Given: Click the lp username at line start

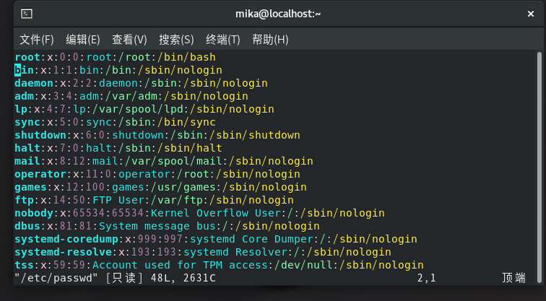Looking at the screenshot, I should (x=21, y=109).
